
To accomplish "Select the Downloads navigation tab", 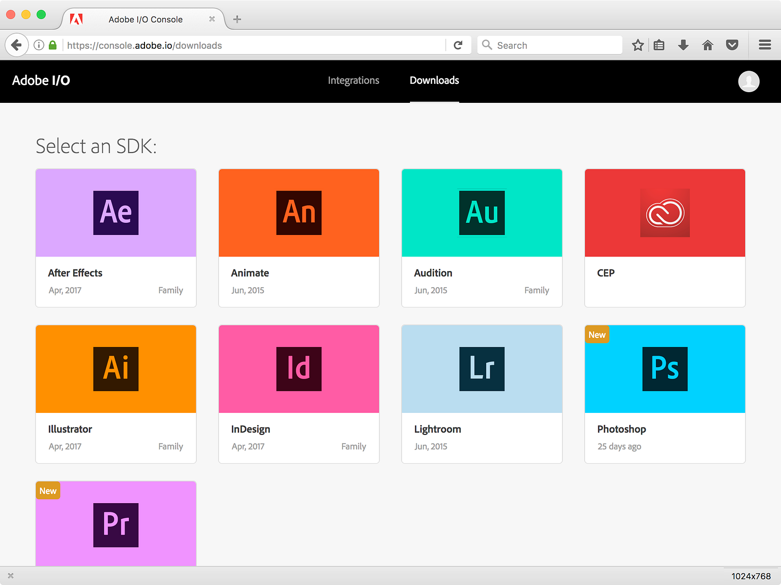I will tap(434, 80).
